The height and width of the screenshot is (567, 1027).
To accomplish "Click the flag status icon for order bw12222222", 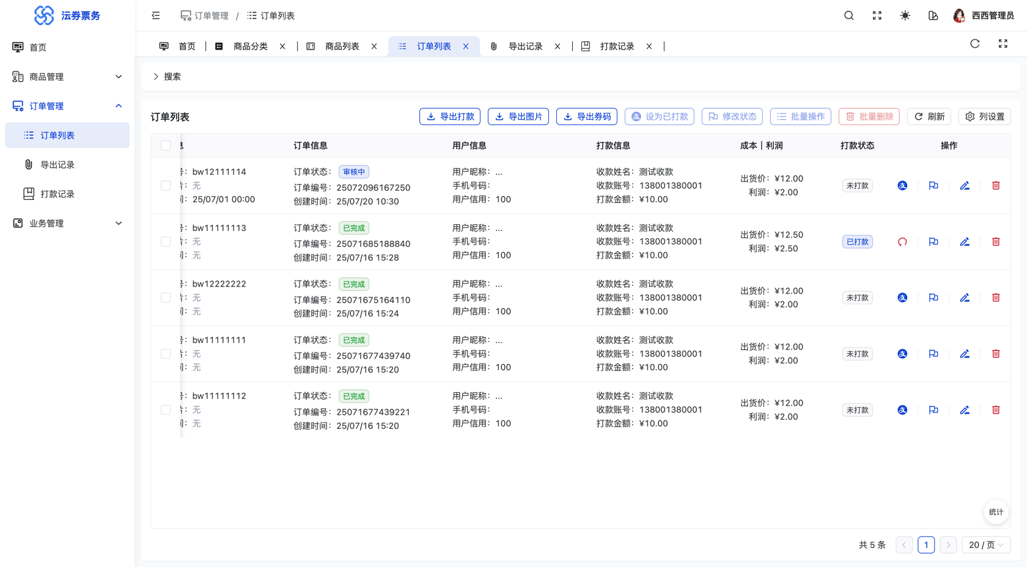I will (933, 298).
